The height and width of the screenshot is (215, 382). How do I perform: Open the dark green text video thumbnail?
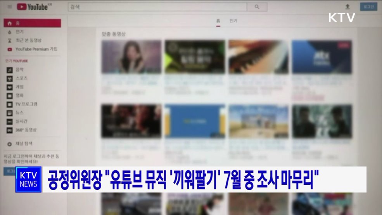[x=195, y=57]
